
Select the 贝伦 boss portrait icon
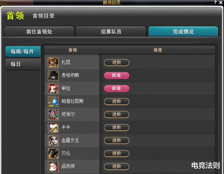53,154
